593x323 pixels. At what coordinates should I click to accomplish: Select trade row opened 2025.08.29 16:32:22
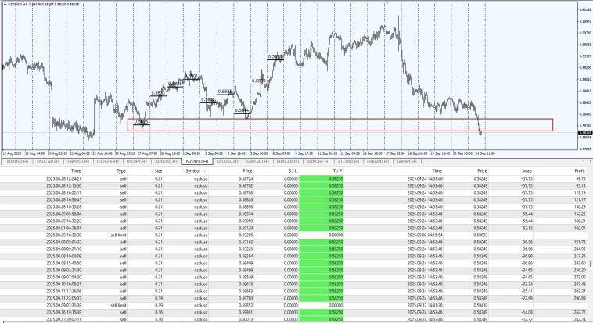click(x=293, y=221)
